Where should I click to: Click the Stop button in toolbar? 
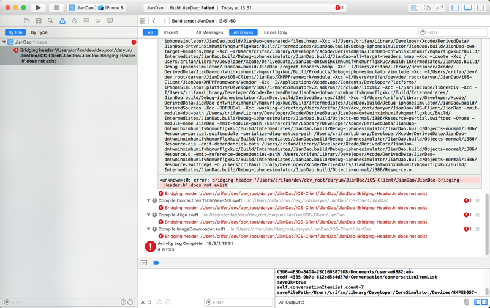pos(56,8)
